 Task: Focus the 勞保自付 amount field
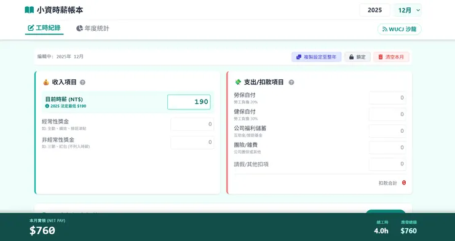(387, 98)
